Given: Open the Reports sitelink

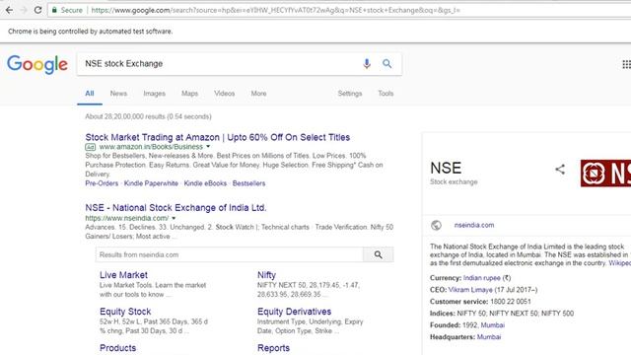Looking at the screenshot, I should pyautogui.click(x=273, y=348).
